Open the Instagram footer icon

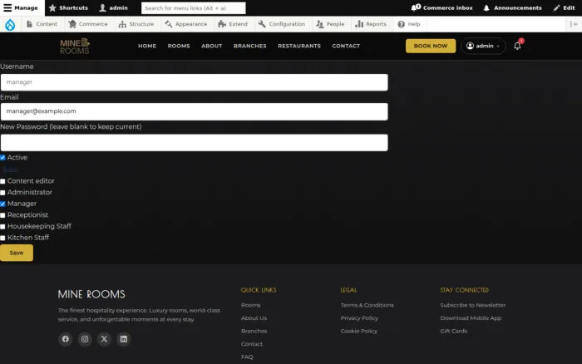85,339
